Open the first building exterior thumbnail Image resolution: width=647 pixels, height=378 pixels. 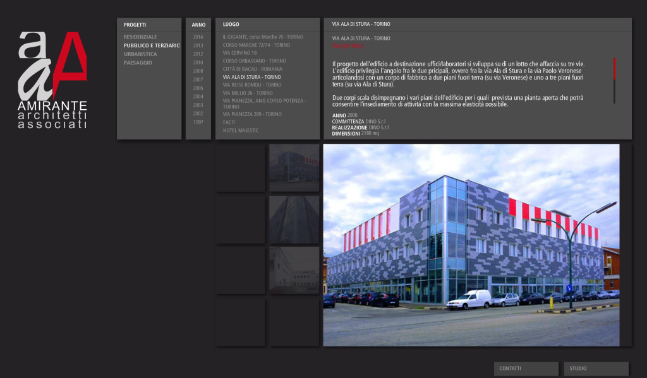coord(294,167)
